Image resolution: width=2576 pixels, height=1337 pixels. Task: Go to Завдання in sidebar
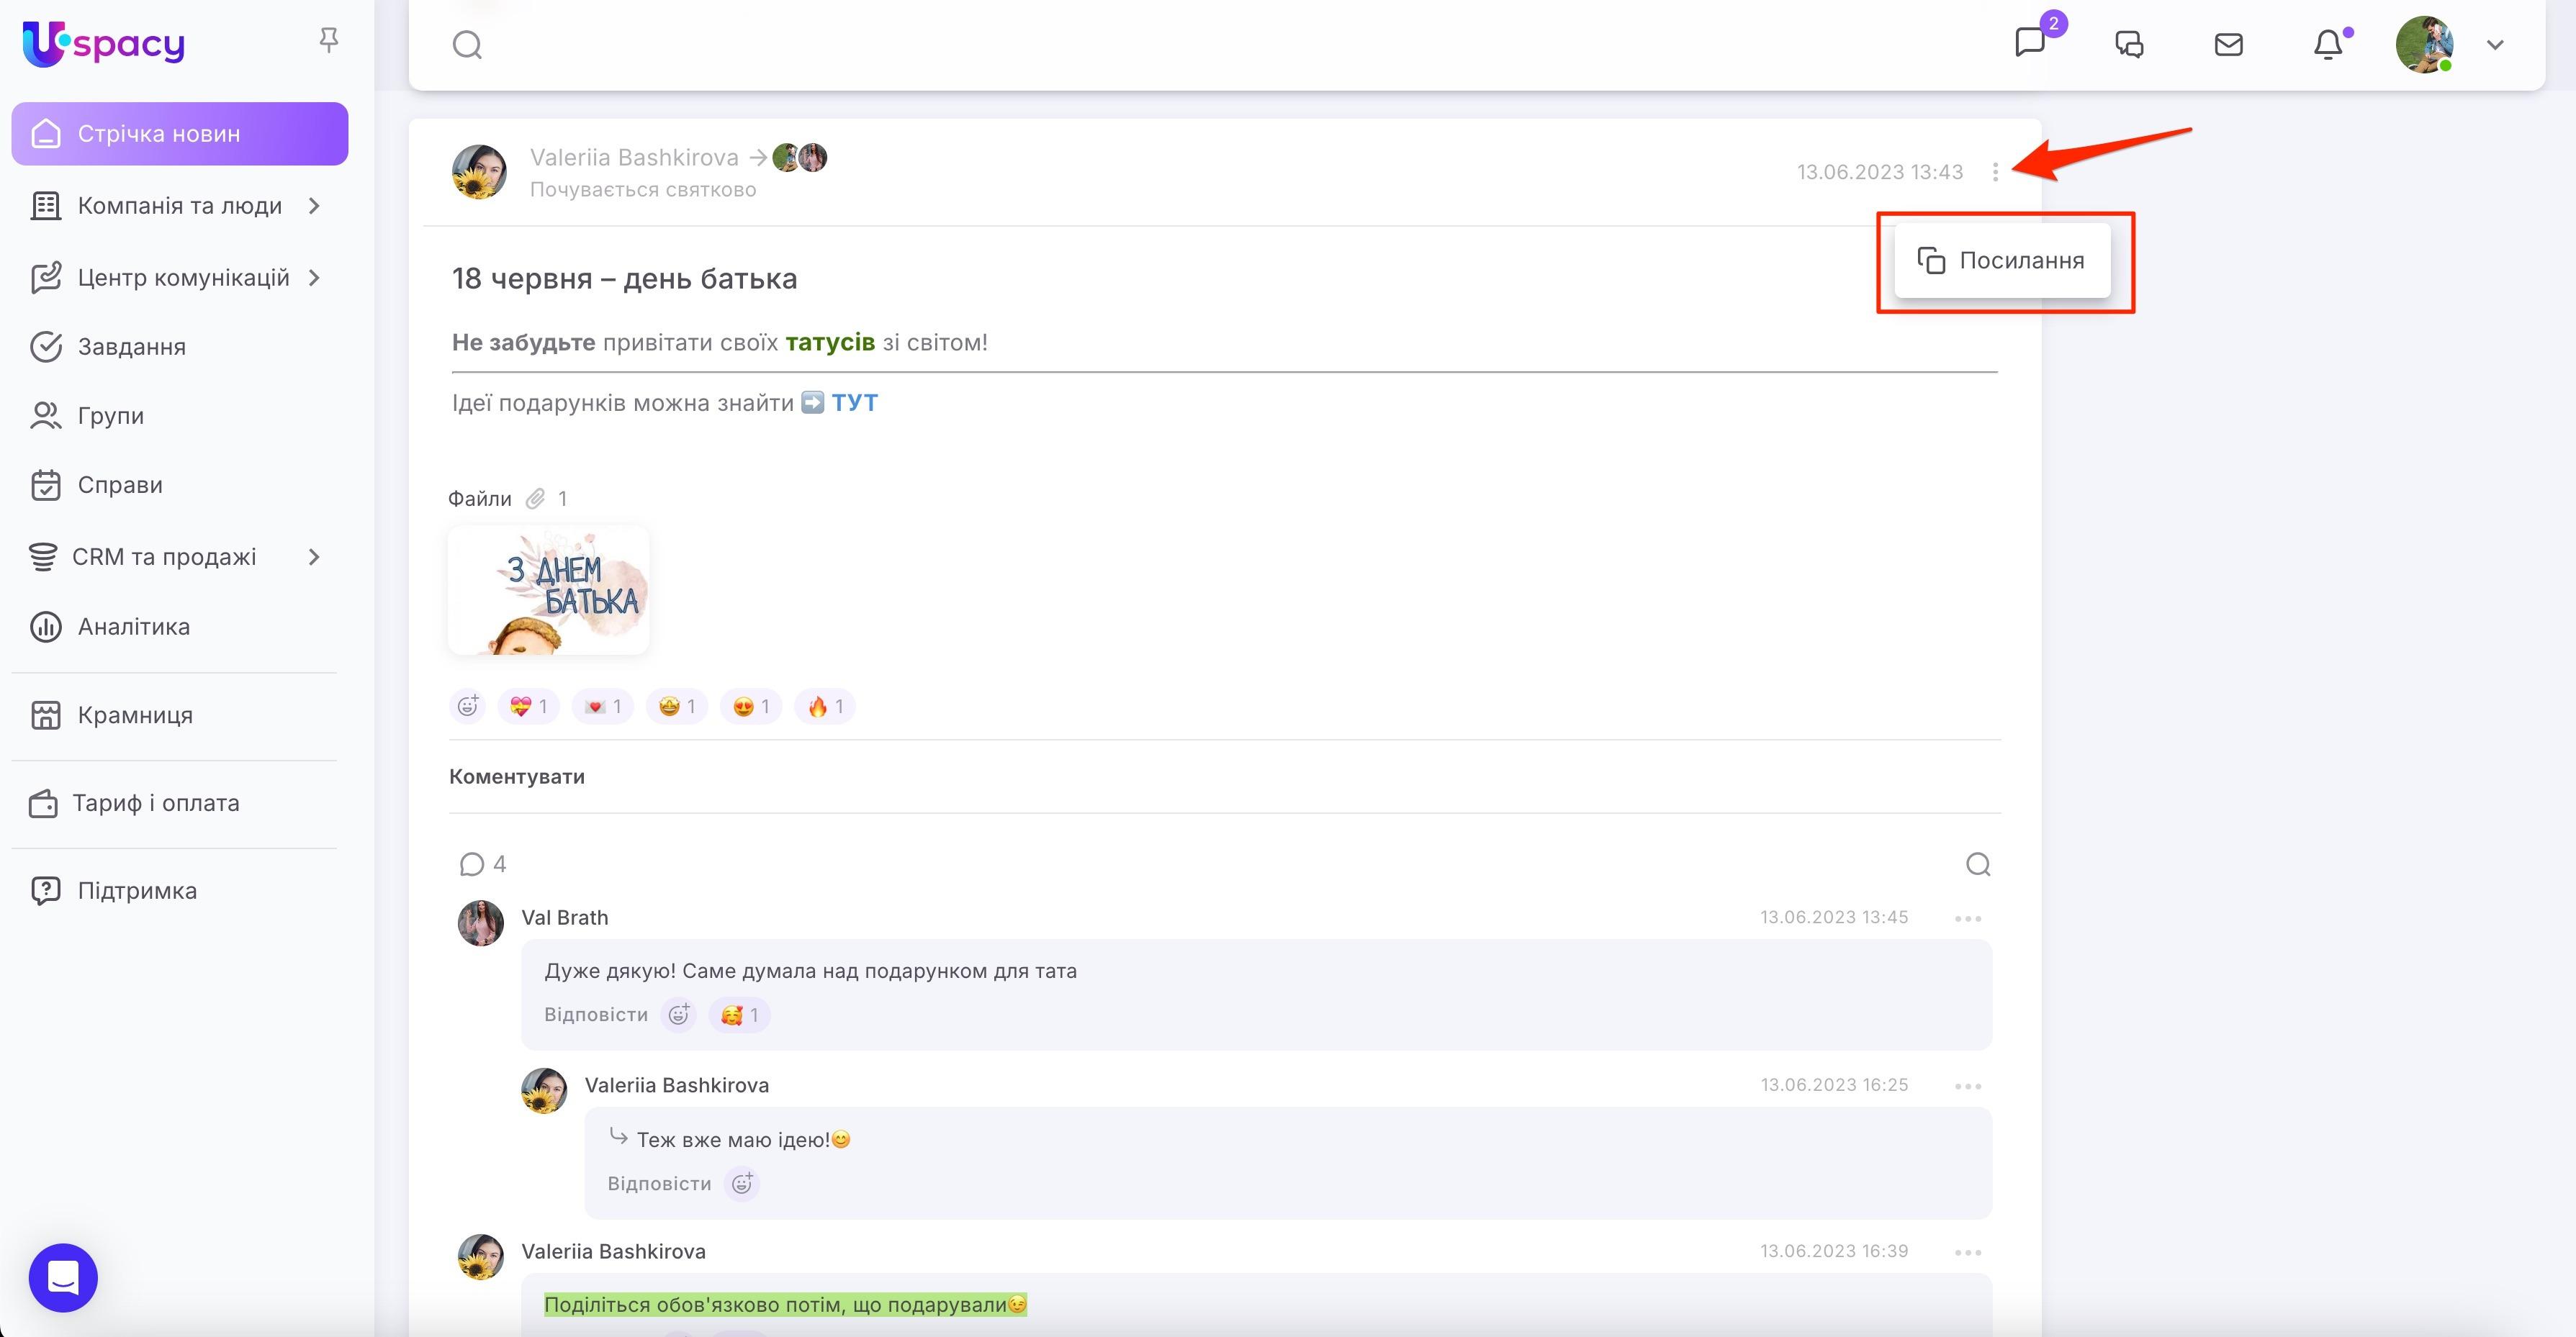131,347
